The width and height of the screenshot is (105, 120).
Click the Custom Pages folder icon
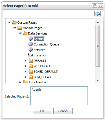coord(14,22)
